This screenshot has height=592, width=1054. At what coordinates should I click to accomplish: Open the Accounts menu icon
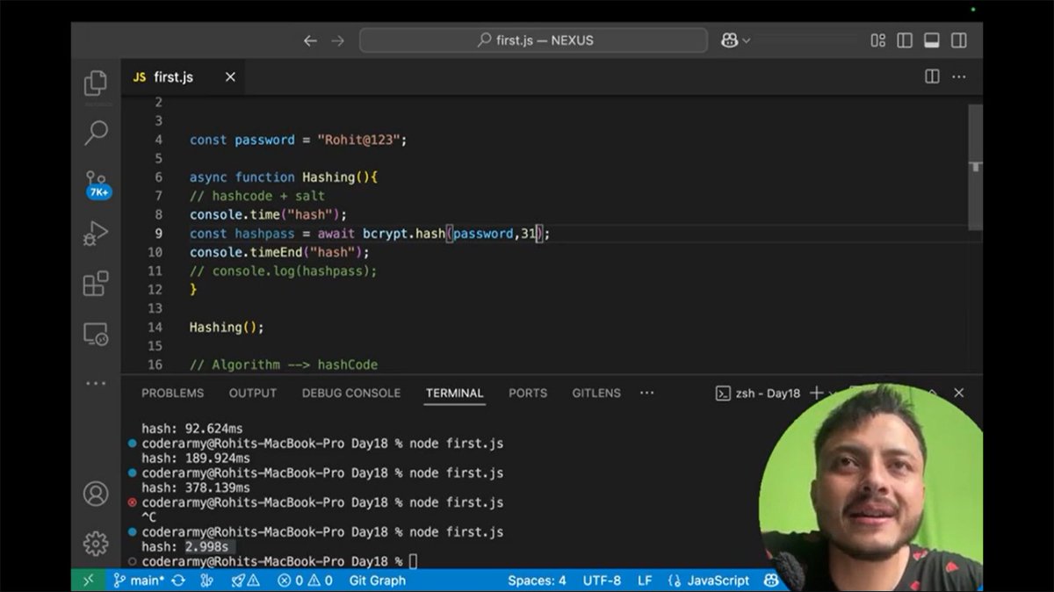pos(96,494)
